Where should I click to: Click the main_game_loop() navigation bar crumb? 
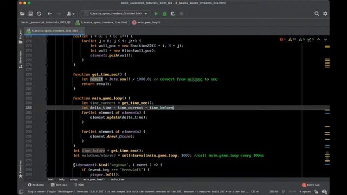tap(146, 22)
